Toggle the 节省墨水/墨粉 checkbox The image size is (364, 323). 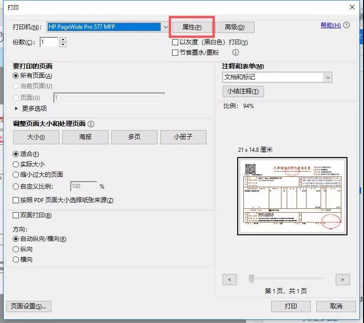pos(175,53)
